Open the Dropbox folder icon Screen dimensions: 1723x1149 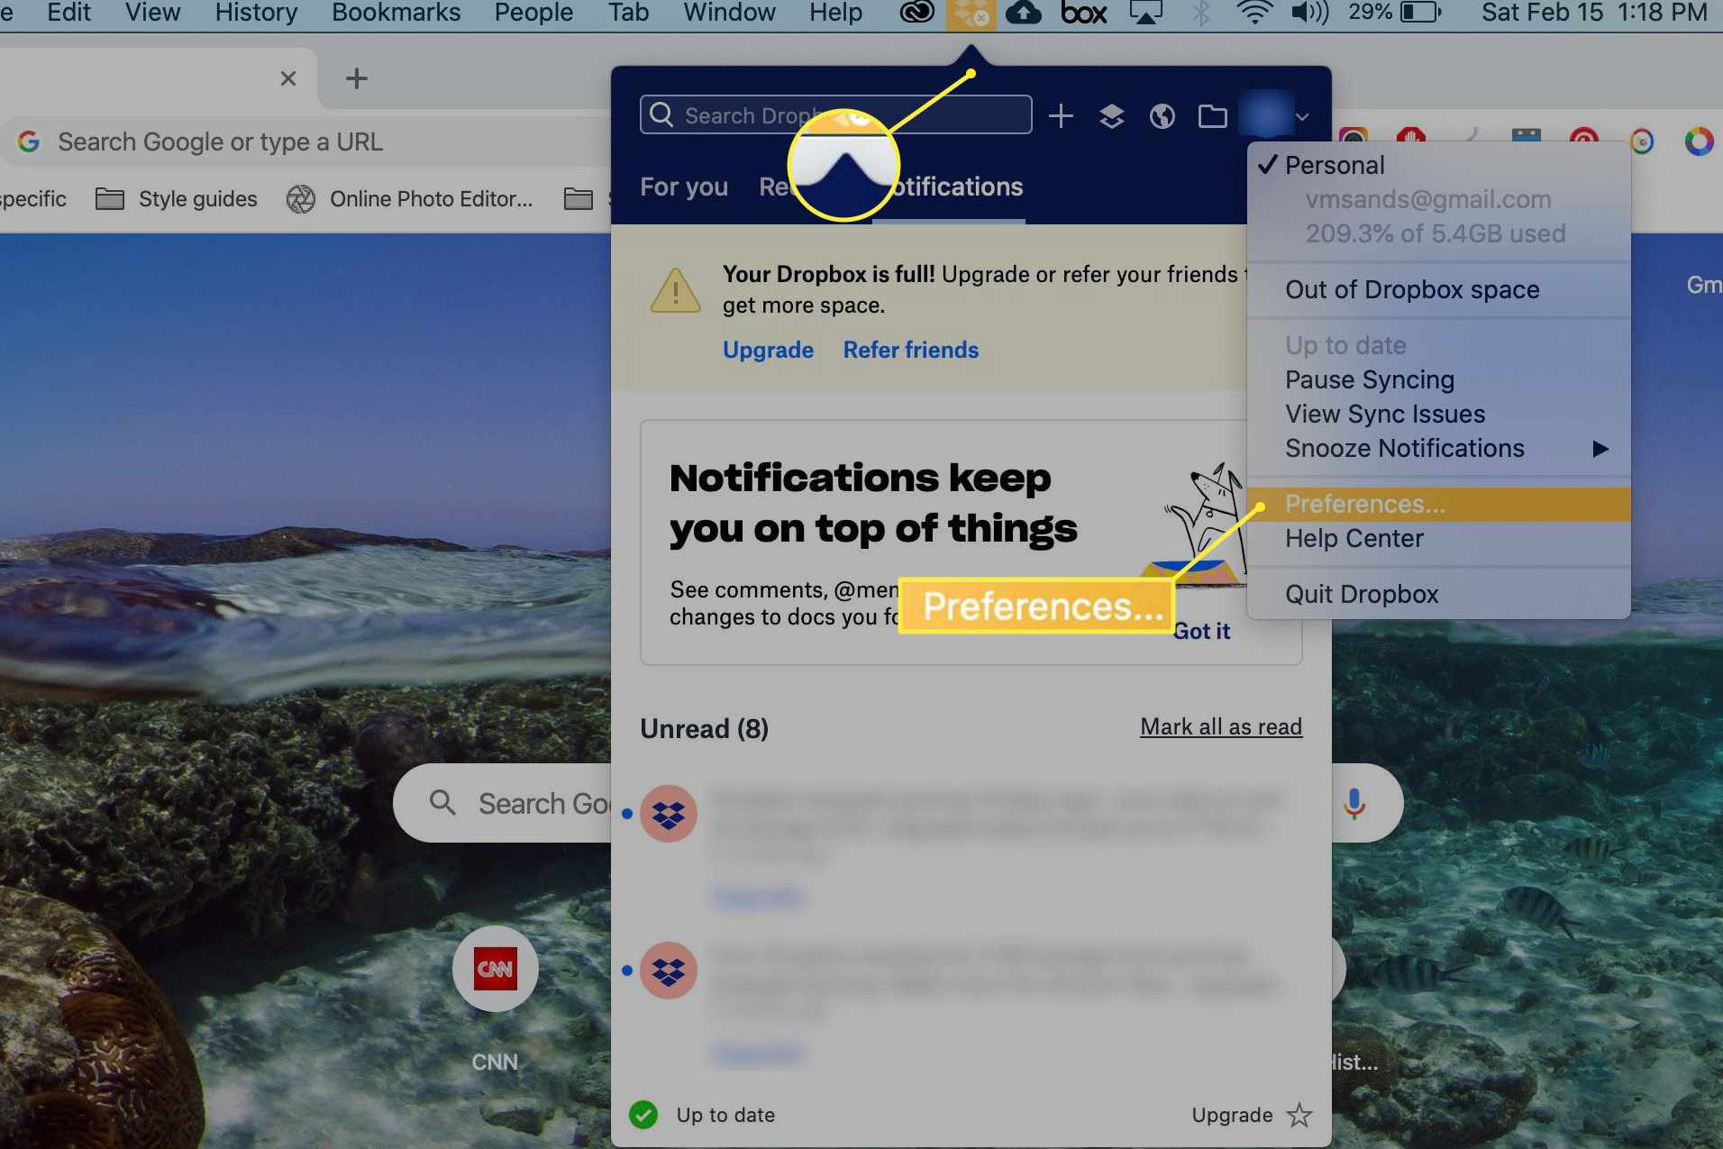click(x=1212, y=115)
